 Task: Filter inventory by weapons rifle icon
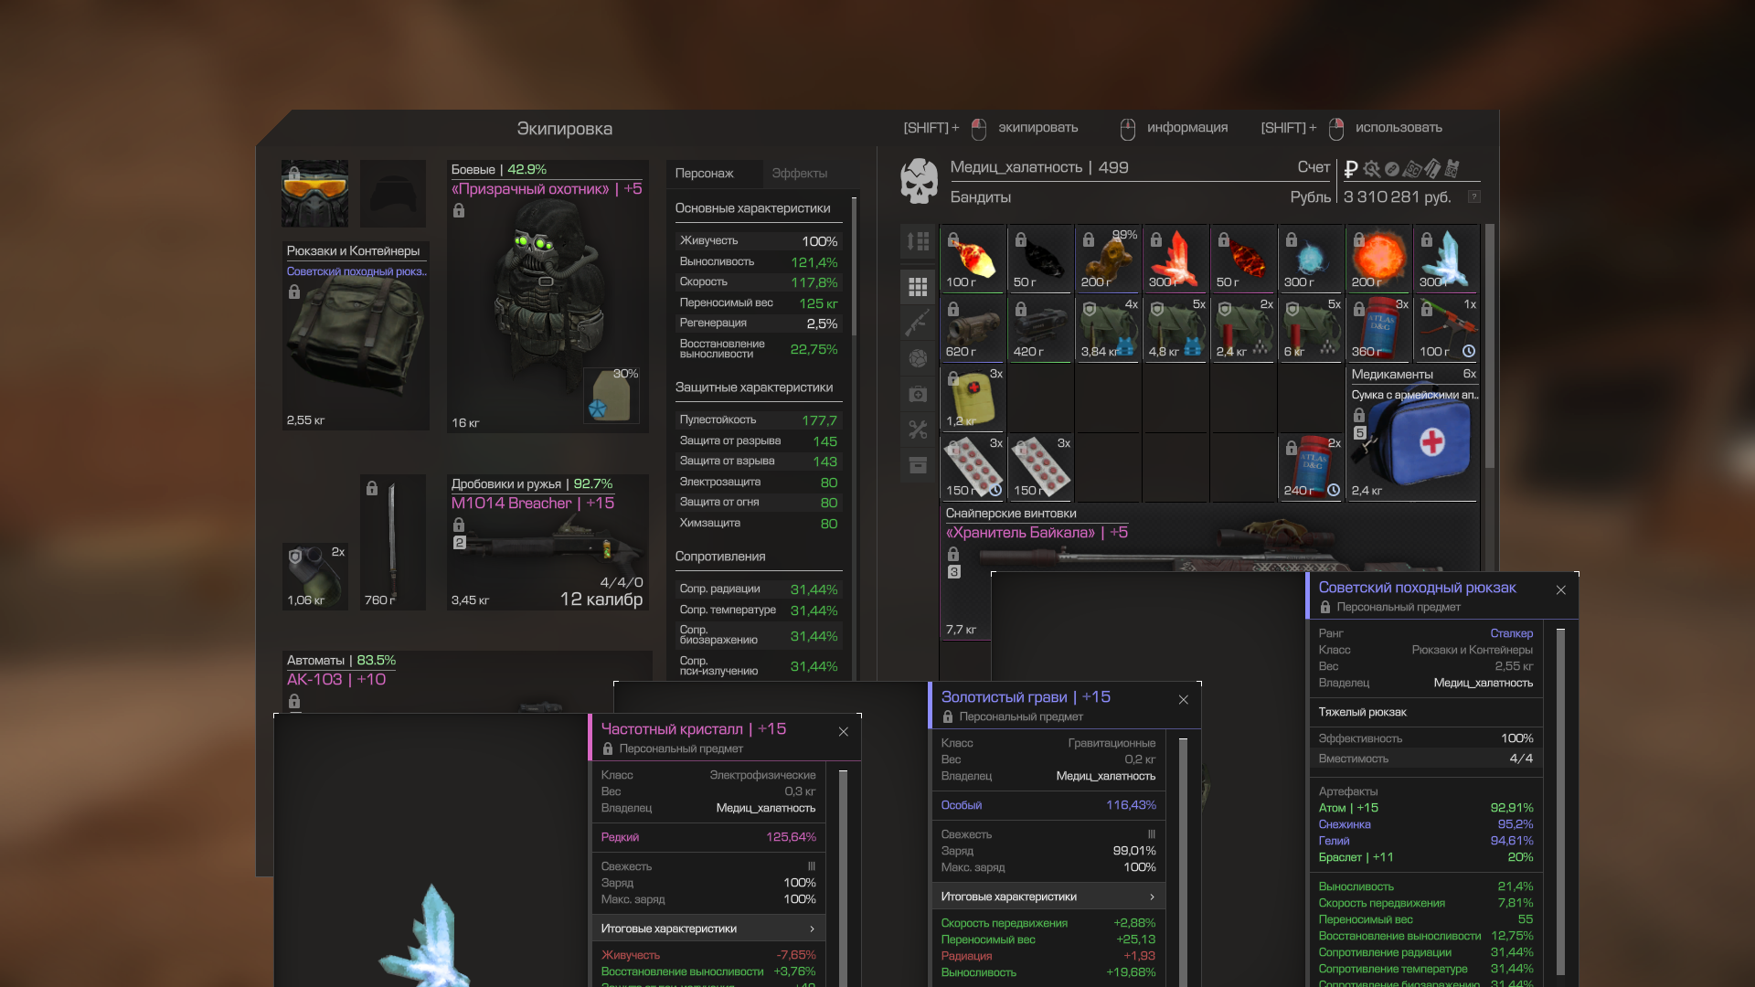click(x=918, y=323)
